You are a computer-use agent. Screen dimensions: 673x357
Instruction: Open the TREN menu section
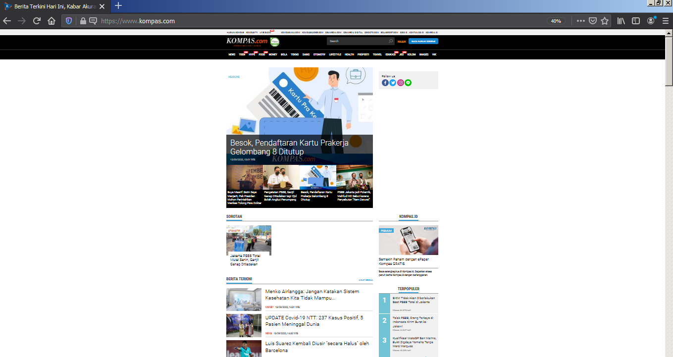(x=242, y=54)
